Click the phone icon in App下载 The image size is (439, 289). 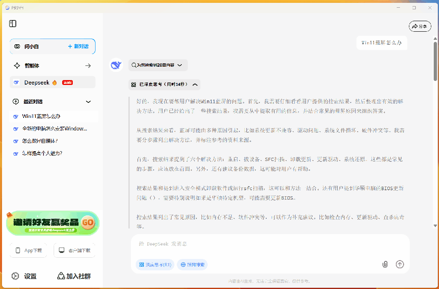coord(18,250)
